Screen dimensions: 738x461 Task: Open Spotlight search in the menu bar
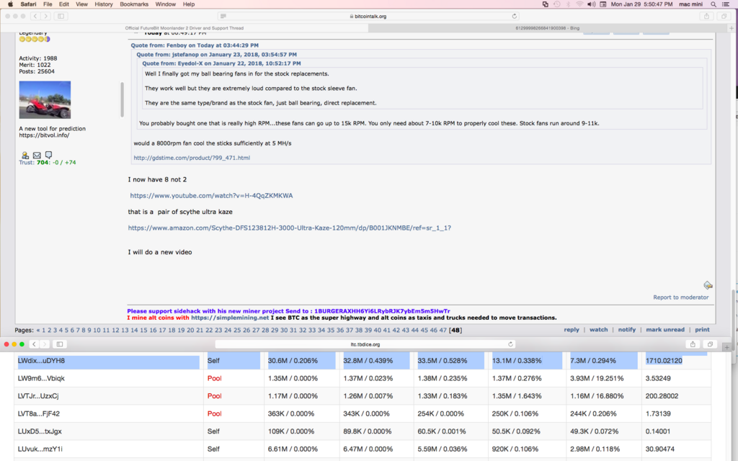point(713,4)
